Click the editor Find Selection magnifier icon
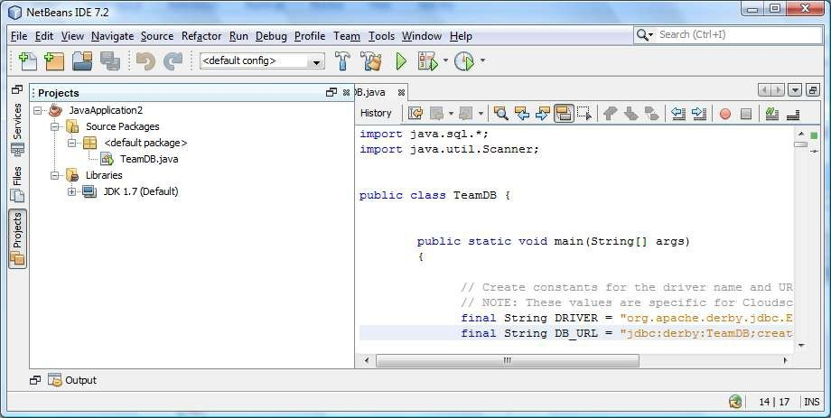 coord(500,113)
